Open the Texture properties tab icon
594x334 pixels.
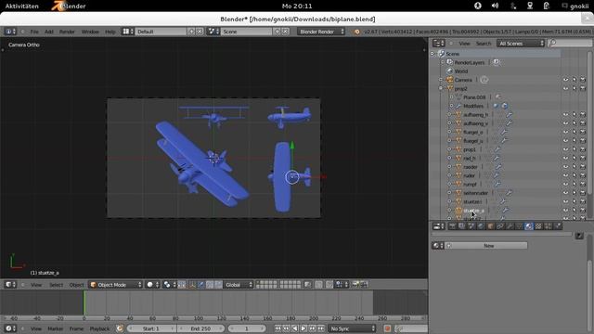[538, 226]
